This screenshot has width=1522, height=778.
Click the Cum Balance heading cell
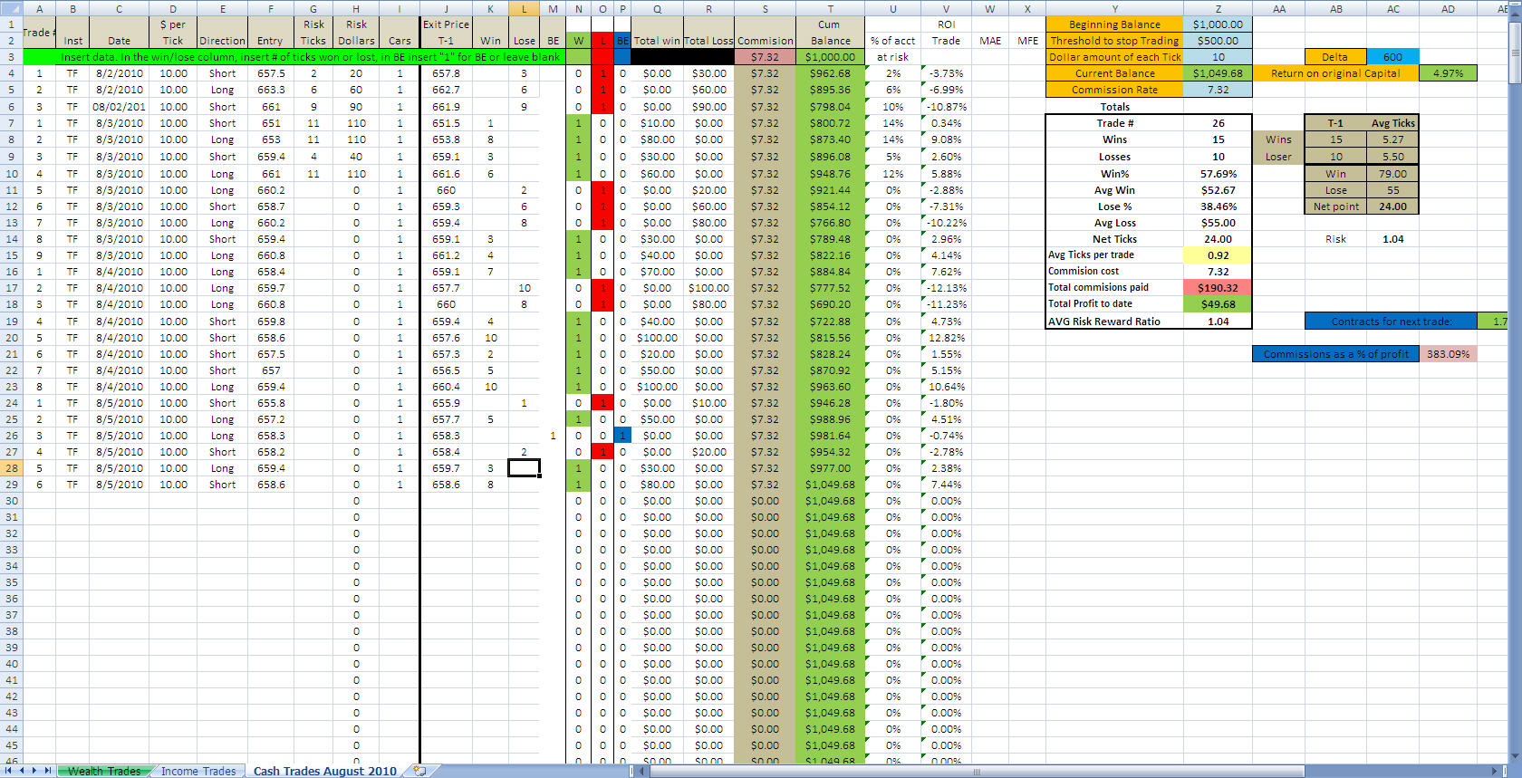click(x=830, y=33)
